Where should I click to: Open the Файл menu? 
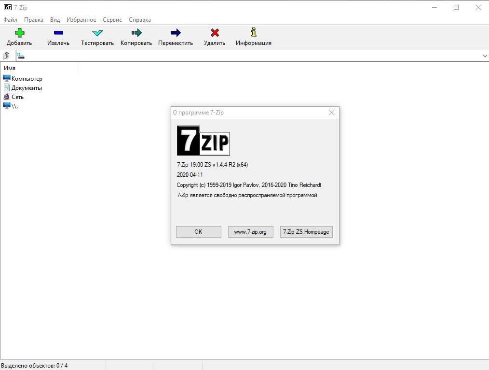click(10, 20)
